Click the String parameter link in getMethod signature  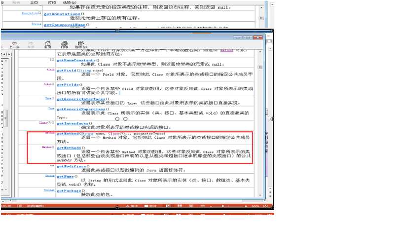click(x=87, y=134)
